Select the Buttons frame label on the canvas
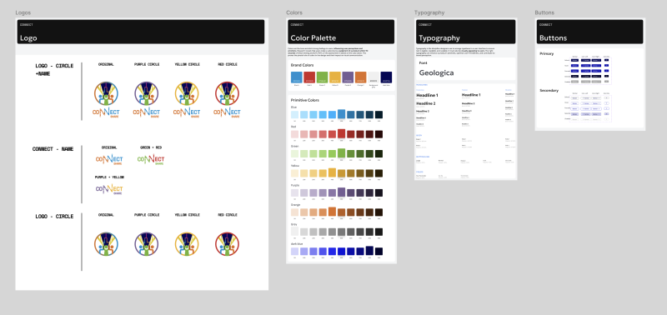The image size is (667, 315). [544, 12]
